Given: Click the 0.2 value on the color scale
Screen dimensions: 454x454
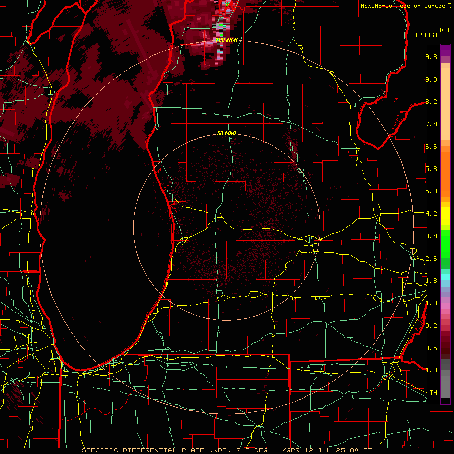Looking at the screenshot, I should tap(431, 326).
